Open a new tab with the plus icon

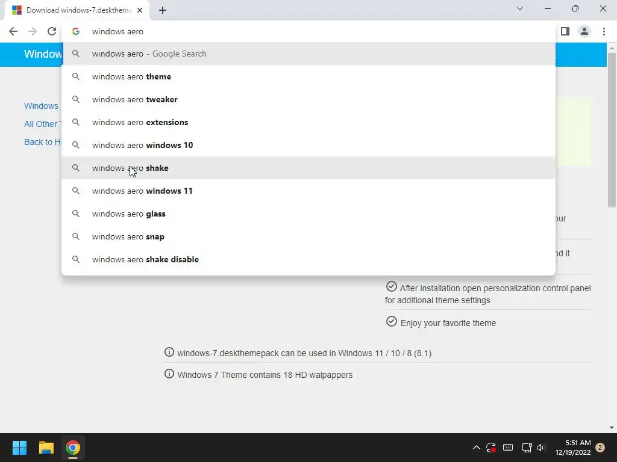(163, 10)
